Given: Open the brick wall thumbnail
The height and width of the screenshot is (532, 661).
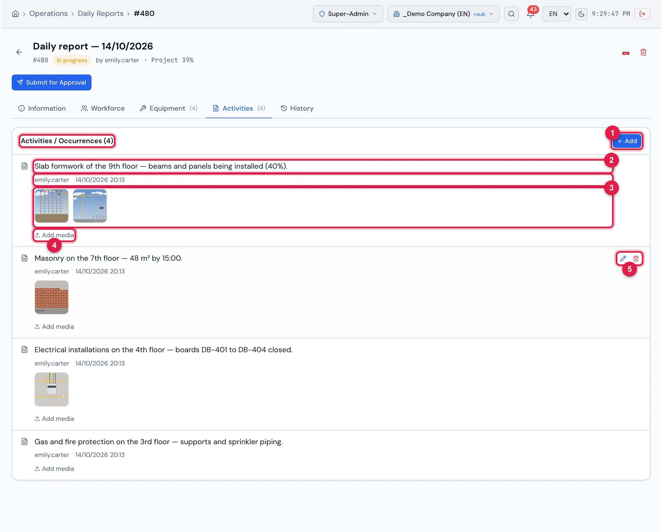Looking at the screenshot, I should point(52,298).
